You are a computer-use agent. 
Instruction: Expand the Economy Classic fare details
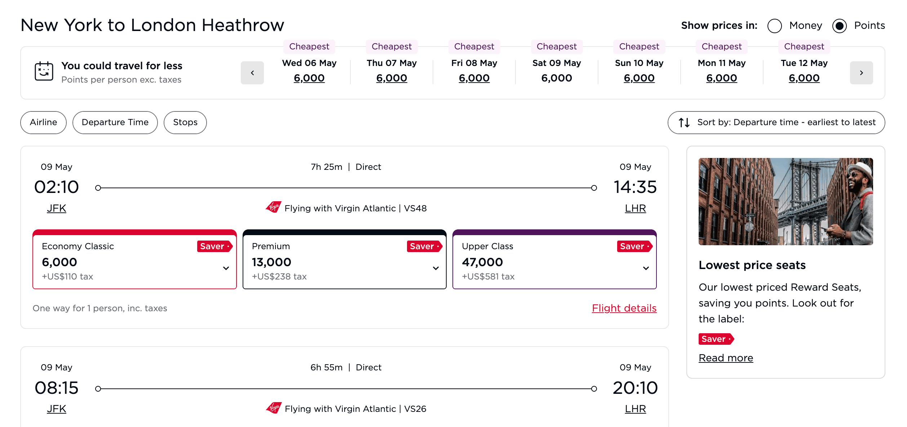tap(226, 268)
